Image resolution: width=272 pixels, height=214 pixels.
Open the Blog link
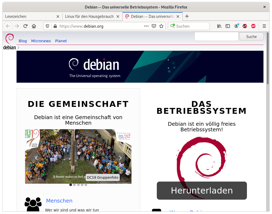point(23,41)
